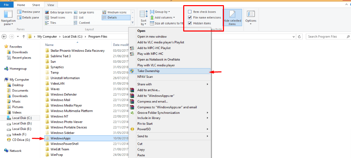Enable Item check boxes
The width and height of the screenshot is (351, 158).
coord(190,12)
